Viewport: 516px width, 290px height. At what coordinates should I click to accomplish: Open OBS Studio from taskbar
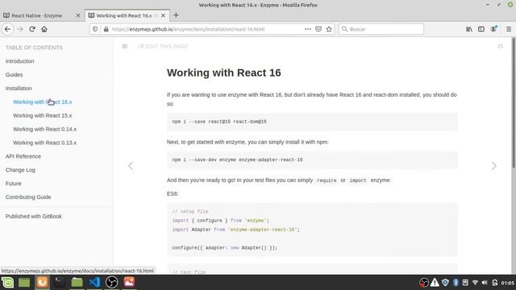[112, 283]
